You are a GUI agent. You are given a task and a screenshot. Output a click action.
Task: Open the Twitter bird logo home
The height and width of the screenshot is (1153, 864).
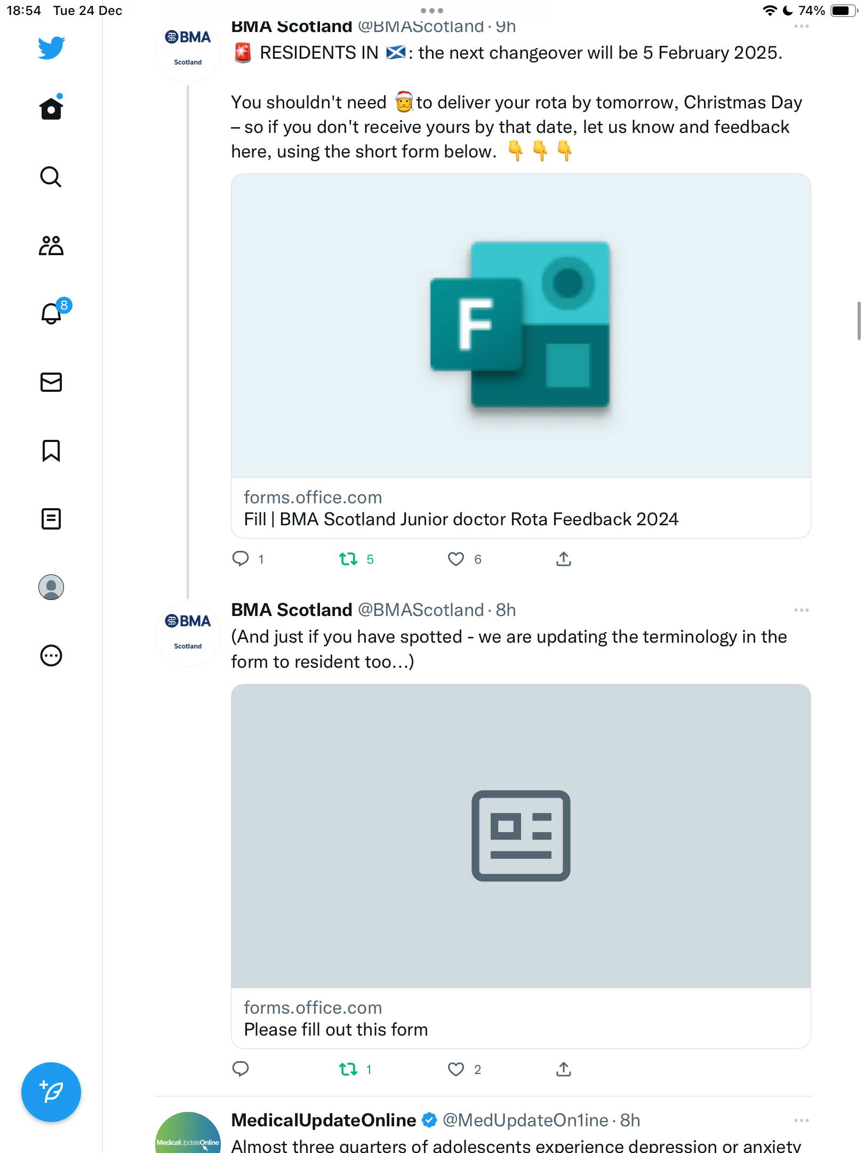tap(51, 48)
